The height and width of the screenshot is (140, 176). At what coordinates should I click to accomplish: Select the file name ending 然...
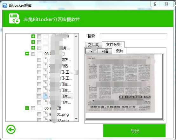pos(60,66)
